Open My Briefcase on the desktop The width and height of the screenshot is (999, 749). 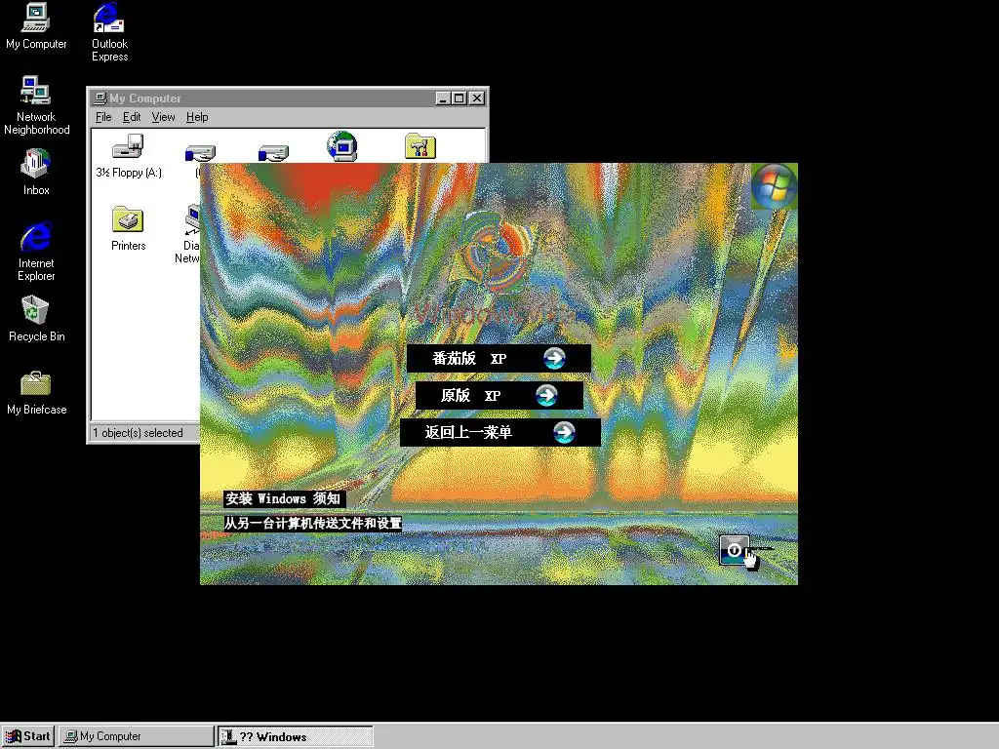click(36, 393)
